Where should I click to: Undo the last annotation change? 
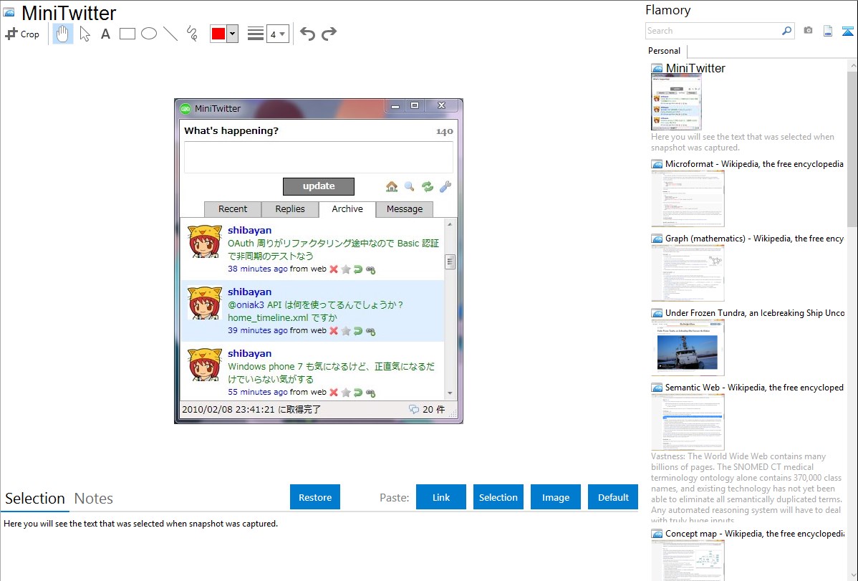pyautogui.click(x=307, y=34)
